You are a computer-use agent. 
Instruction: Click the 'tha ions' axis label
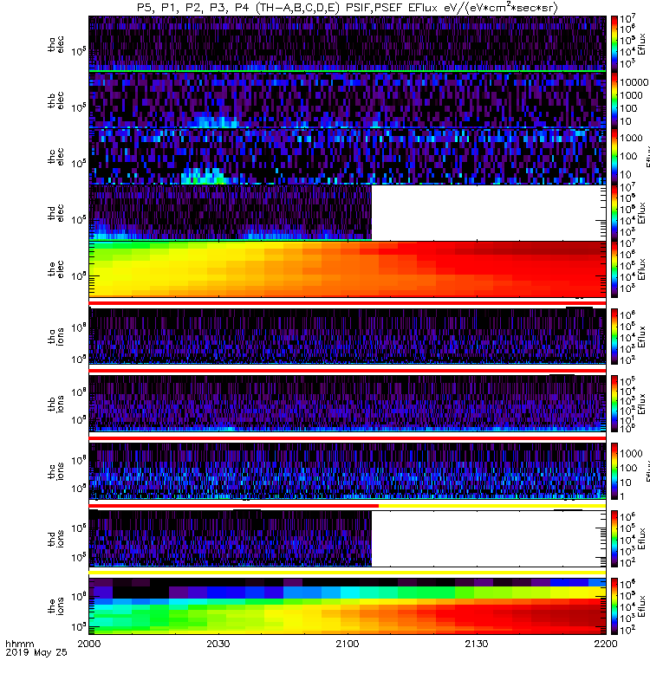(56, 336)
